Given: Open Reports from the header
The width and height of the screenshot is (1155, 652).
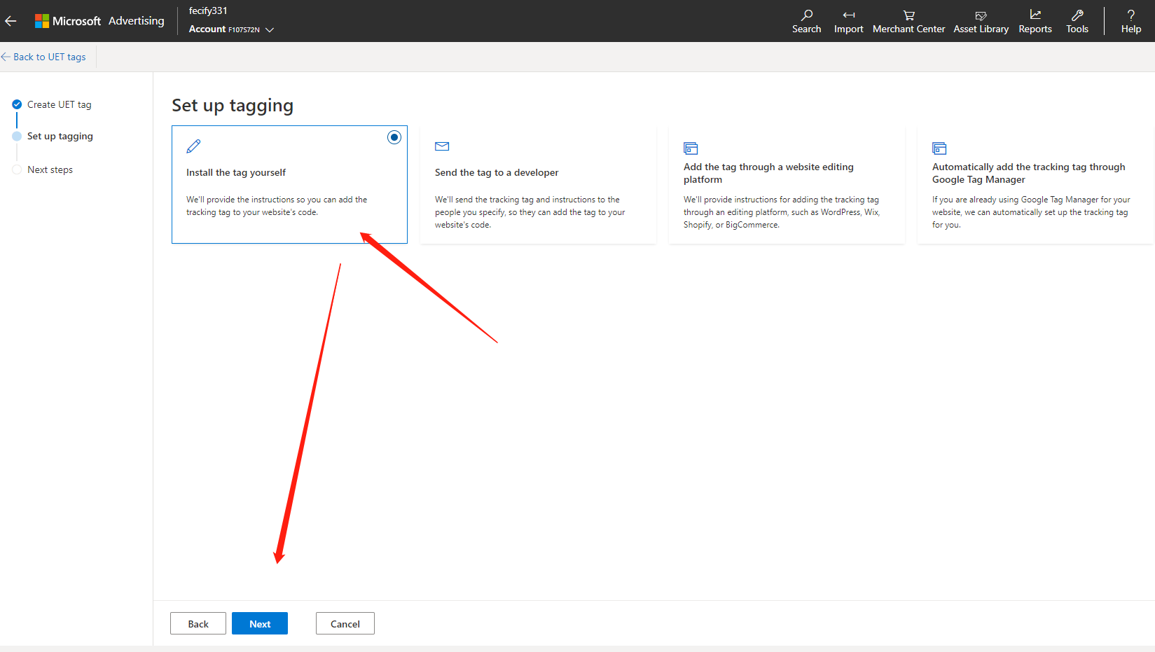Looking at the screenshot, I should click(1035, 21).
